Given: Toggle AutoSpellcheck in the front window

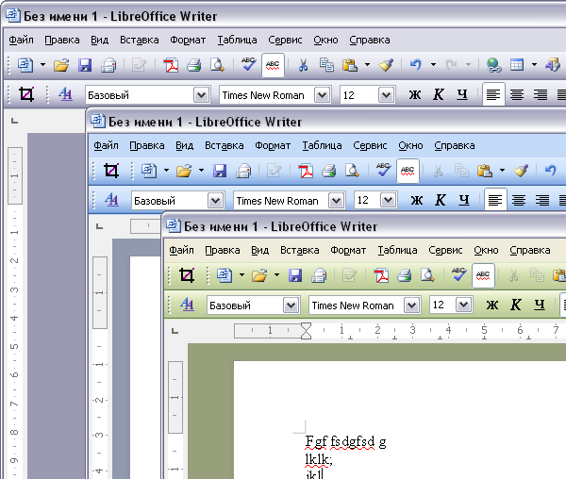Looking at the screenshot, I should point(483,275).
